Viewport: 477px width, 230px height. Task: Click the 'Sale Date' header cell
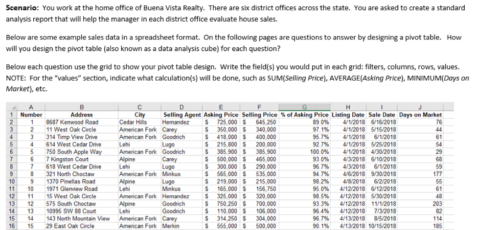click(382, 115)
